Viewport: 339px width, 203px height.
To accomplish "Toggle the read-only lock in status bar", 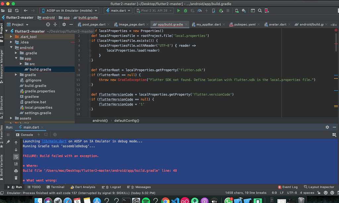I will (319, 192).
